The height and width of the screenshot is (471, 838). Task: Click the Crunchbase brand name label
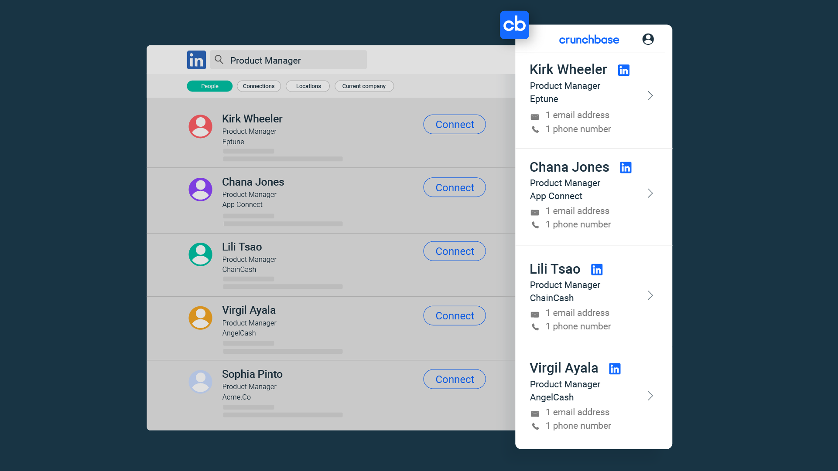(x=589, y=39)
